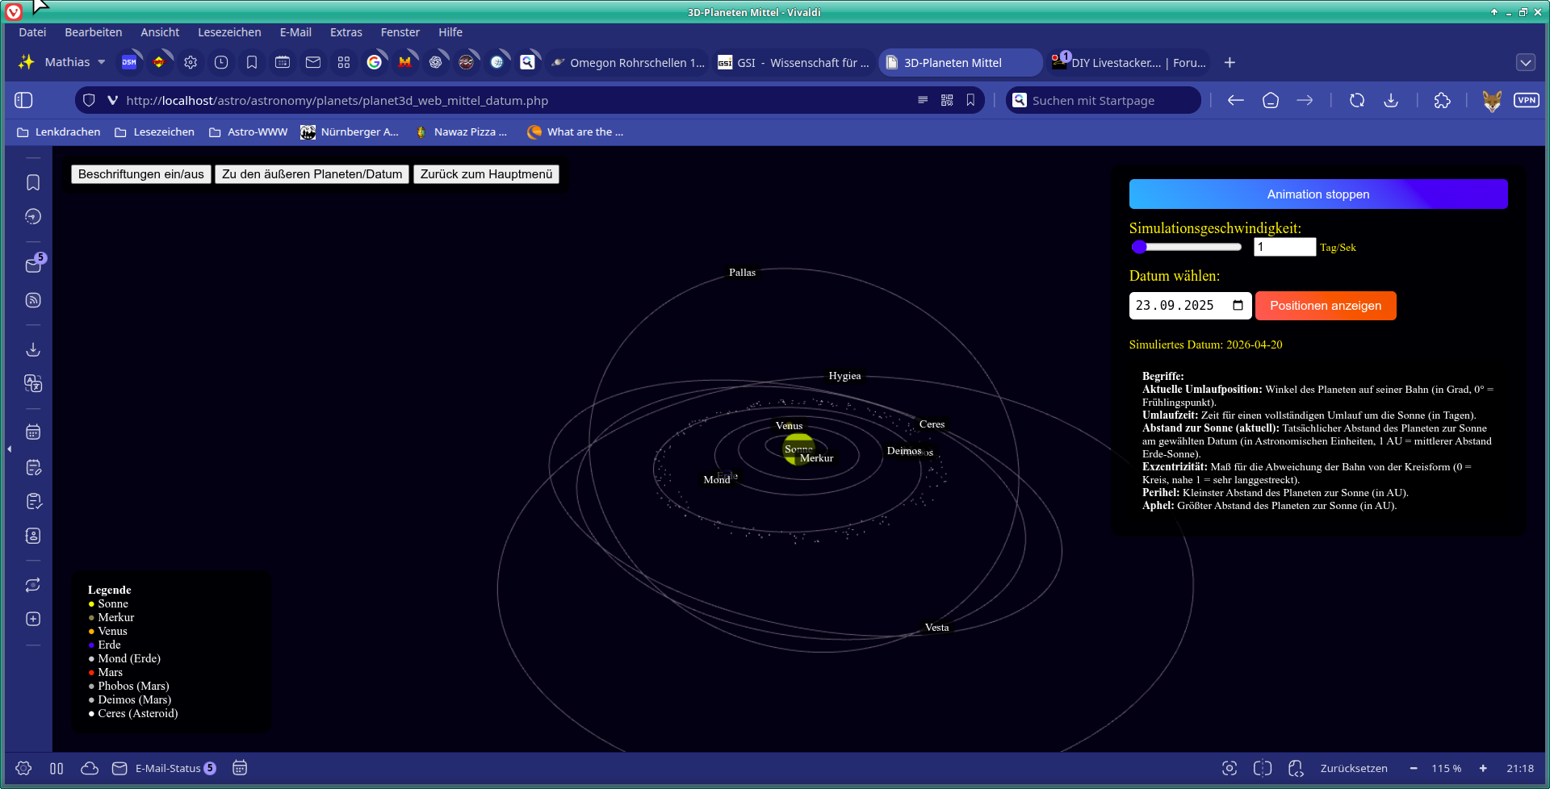Viewport: 1550px width, 789px height.
Task: Open the Lenkdrachen bookmark folder
Action: click(x=59, y=131)
